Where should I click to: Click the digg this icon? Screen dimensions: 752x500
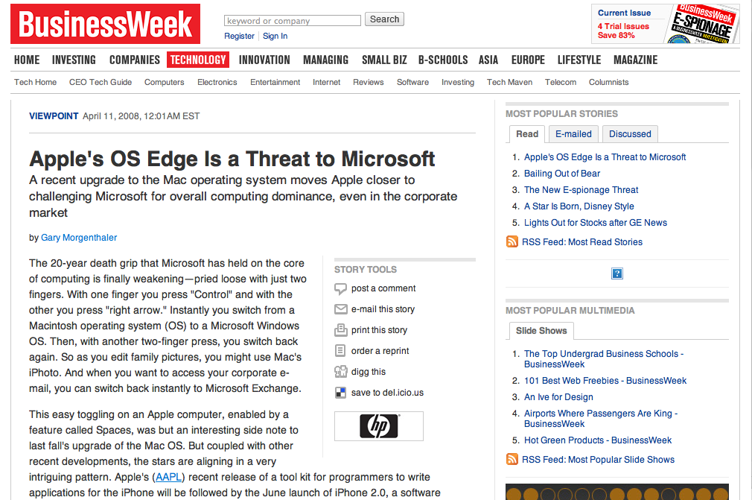340,372
